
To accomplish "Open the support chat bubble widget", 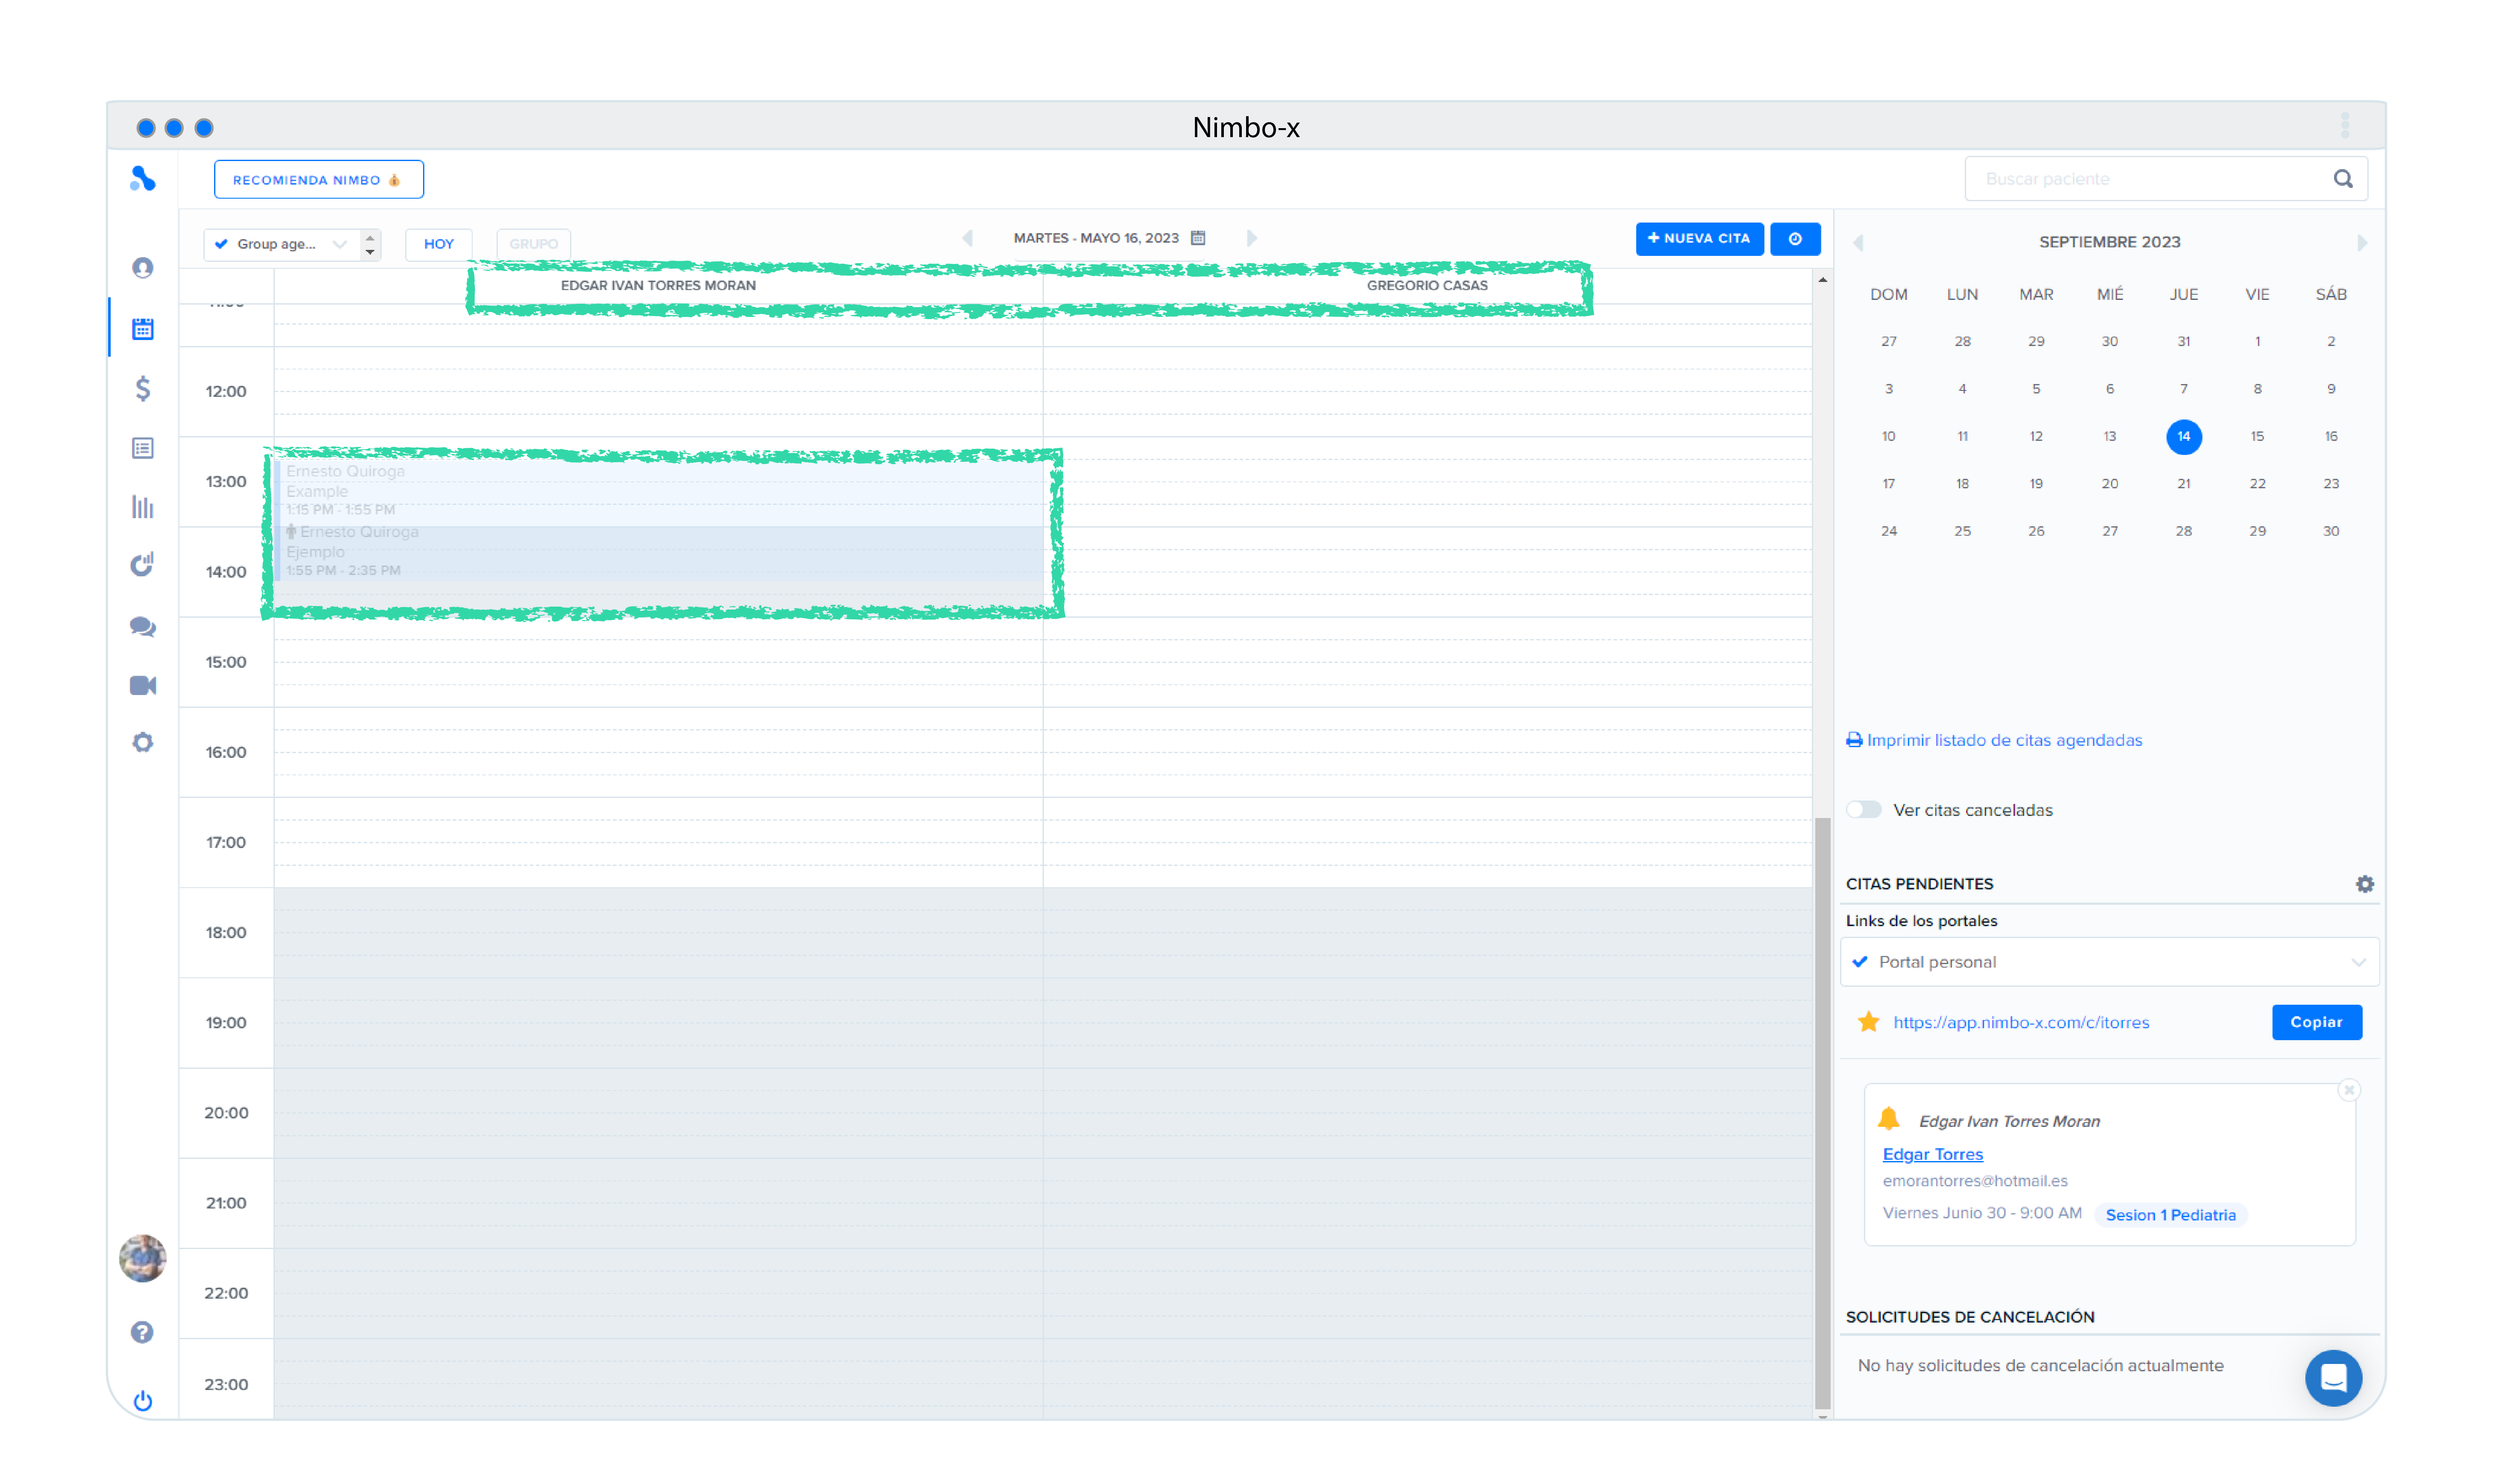I will [x=2334, y=1378].
